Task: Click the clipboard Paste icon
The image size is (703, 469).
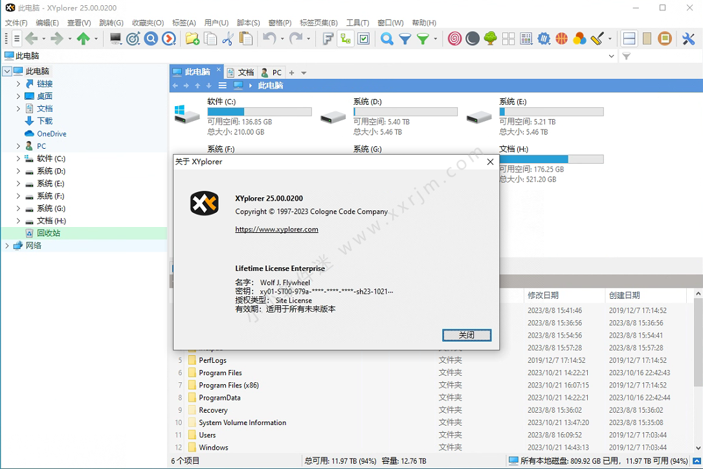Action: pos(246,39)
